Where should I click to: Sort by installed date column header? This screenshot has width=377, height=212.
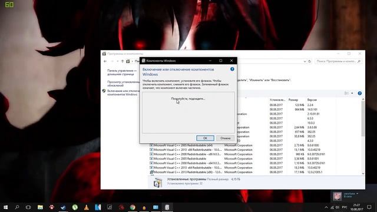pyautogui.click(x=277, y=100)
